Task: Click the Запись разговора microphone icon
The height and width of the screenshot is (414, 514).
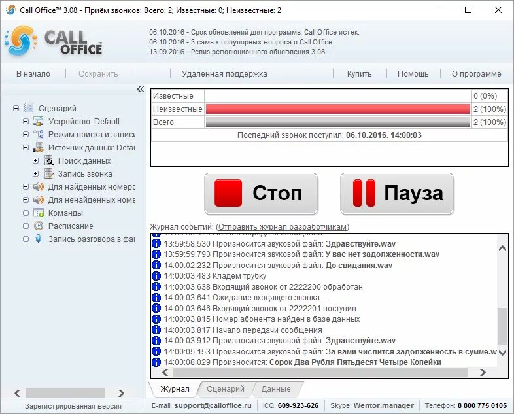Action: click(39, 239)
